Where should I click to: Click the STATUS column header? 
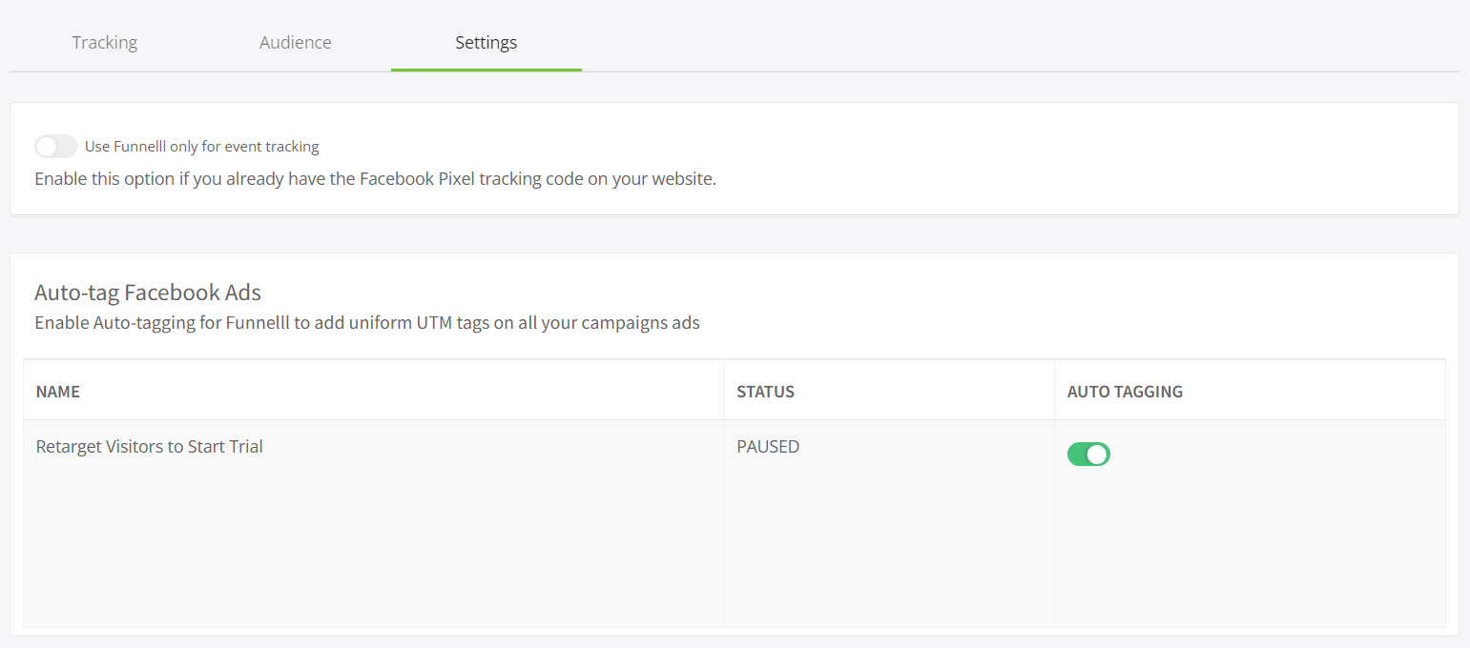click(x=765, y=392)
